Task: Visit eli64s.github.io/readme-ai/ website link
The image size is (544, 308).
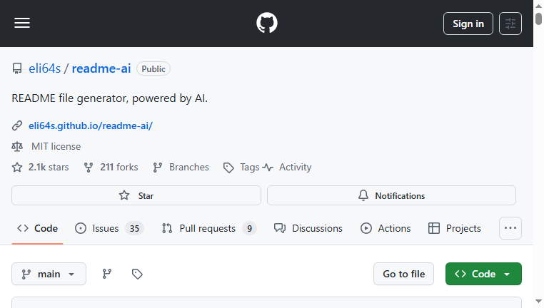Action: click(91, 125)
